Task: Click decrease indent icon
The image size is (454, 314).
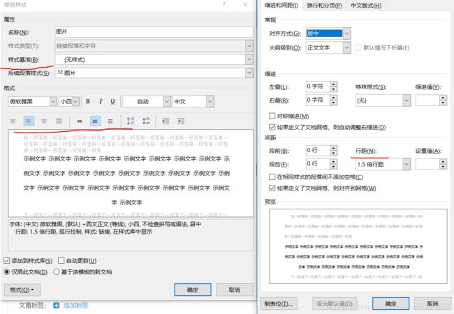Action: click(166, 121)
